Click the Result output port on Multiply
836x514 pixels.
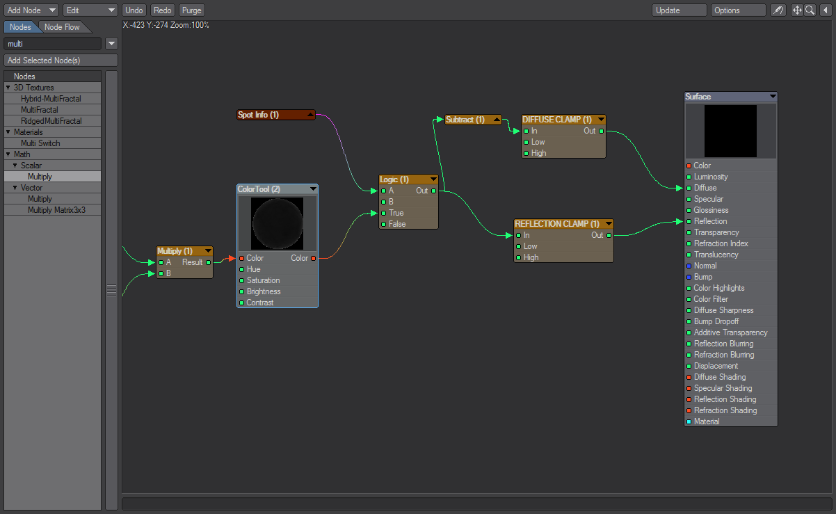[209, 262]
